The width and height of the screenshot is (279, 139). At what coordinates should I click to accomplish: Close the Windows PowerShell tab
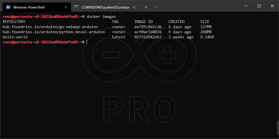pyautogui.click(x=66, y=7)
